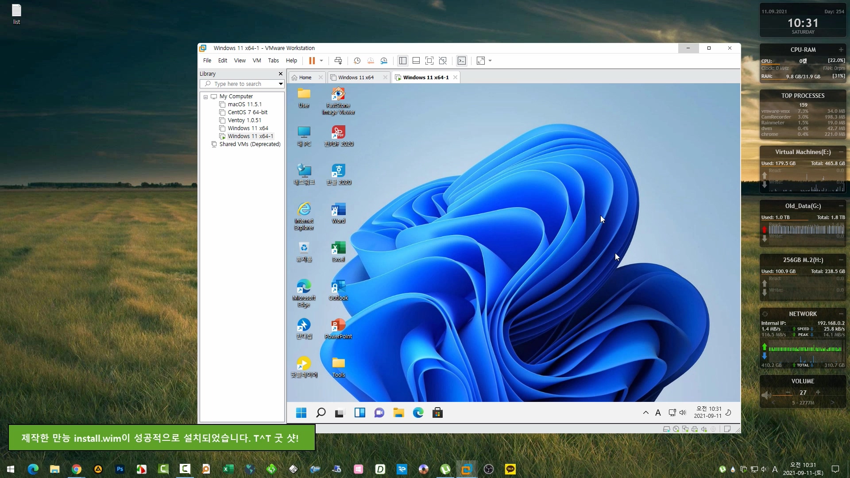This screenshot has height=478, width=850.
Task: Collapse the My Computer tree node
Action: [205, 96]
